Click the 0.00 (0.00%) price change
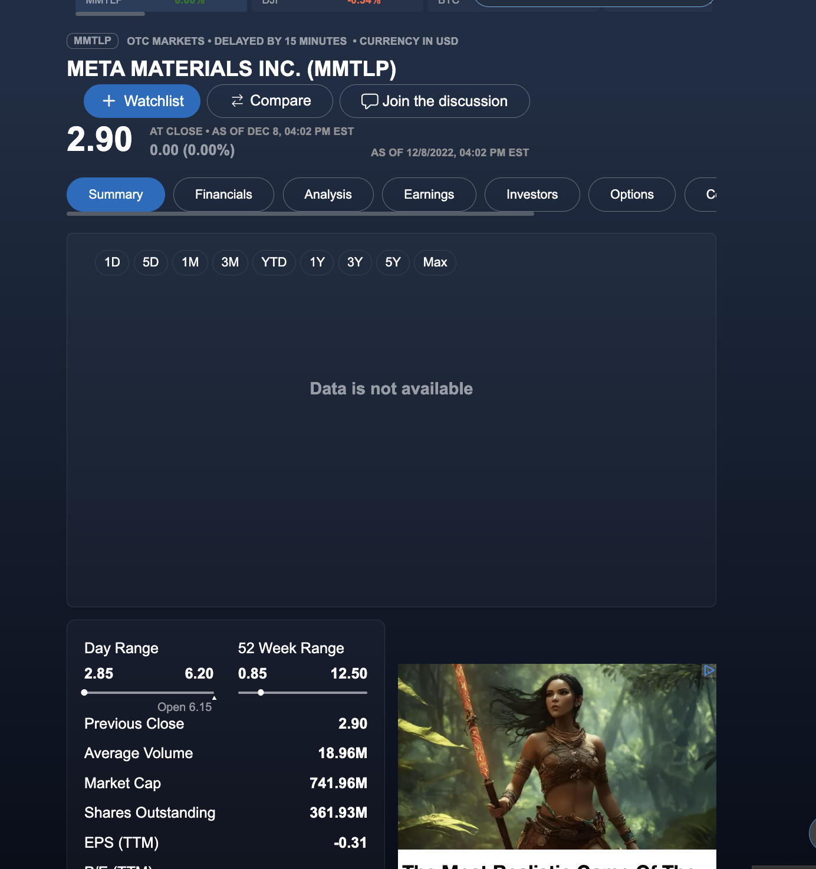This screenshot has width=816, height=869. pos(192,150)
